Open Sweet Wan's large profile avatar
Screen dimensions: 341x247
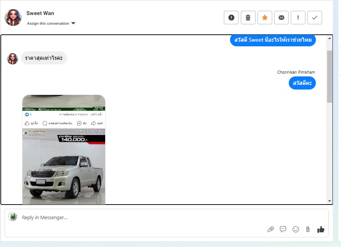coord(13,18)
